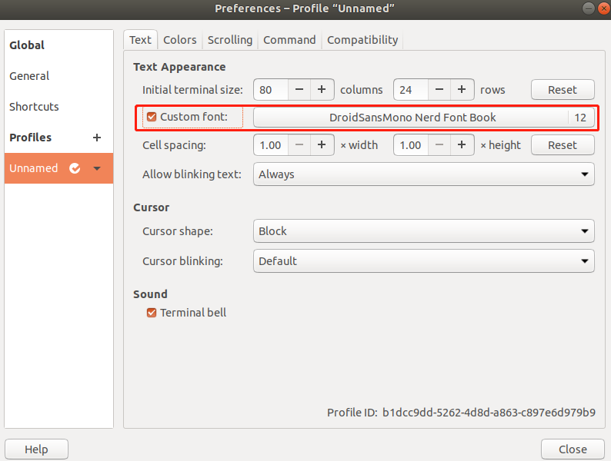Decrease rows with the minus button
Viewport: 611px width, 461px height.
click(x=439, y=89)
